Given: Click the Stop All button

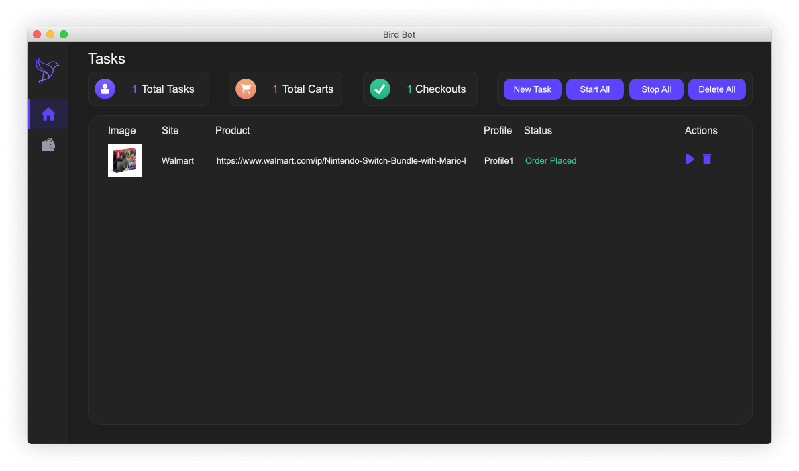Looking at the screenshot, I should [656, 89].
